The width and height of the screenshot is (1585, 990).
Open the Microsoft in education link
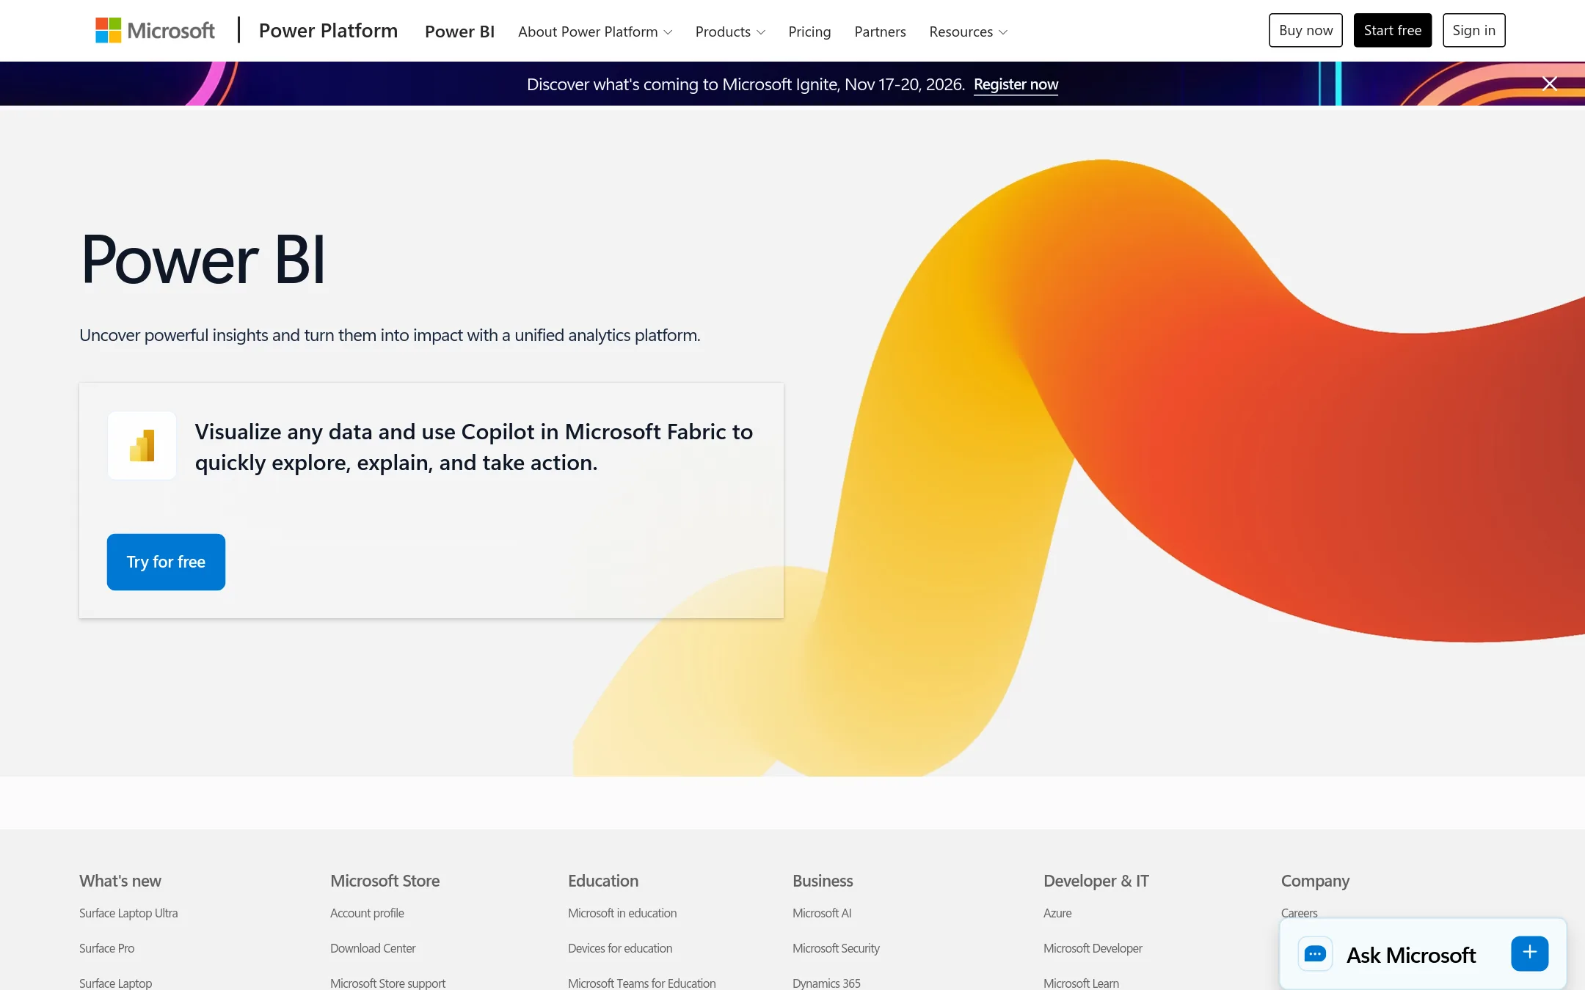(622, 913)
